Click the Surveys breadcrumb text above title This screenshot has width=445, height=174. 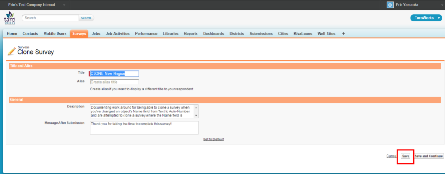coord(23,47)
